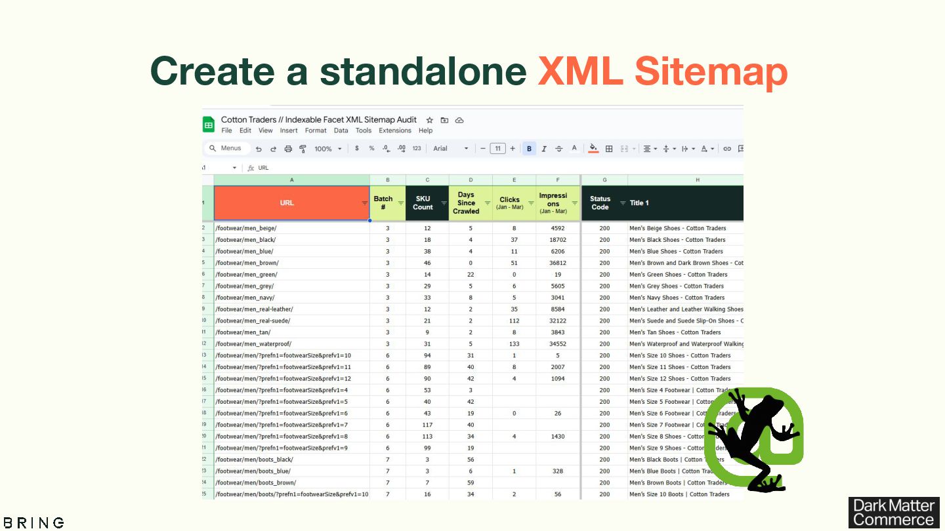Decrease decimal places icon

[x=386, y=149]
